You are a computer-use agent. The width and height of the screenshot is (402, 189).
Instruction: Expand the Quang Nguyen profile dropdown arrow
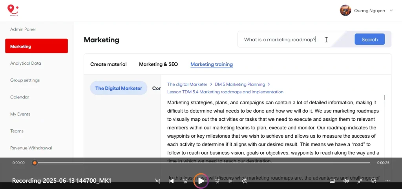(391, 11)
